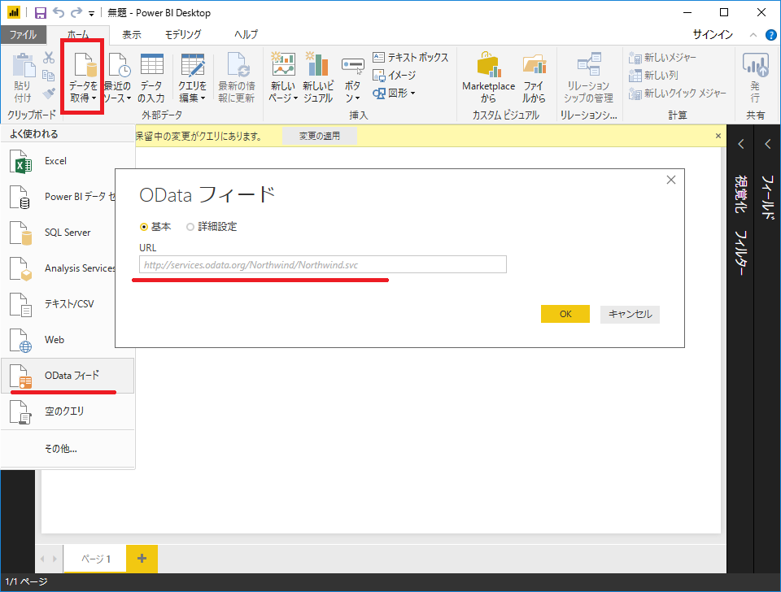
Task: Collapse the ribbon with the chevron
Action: [753, 35]
